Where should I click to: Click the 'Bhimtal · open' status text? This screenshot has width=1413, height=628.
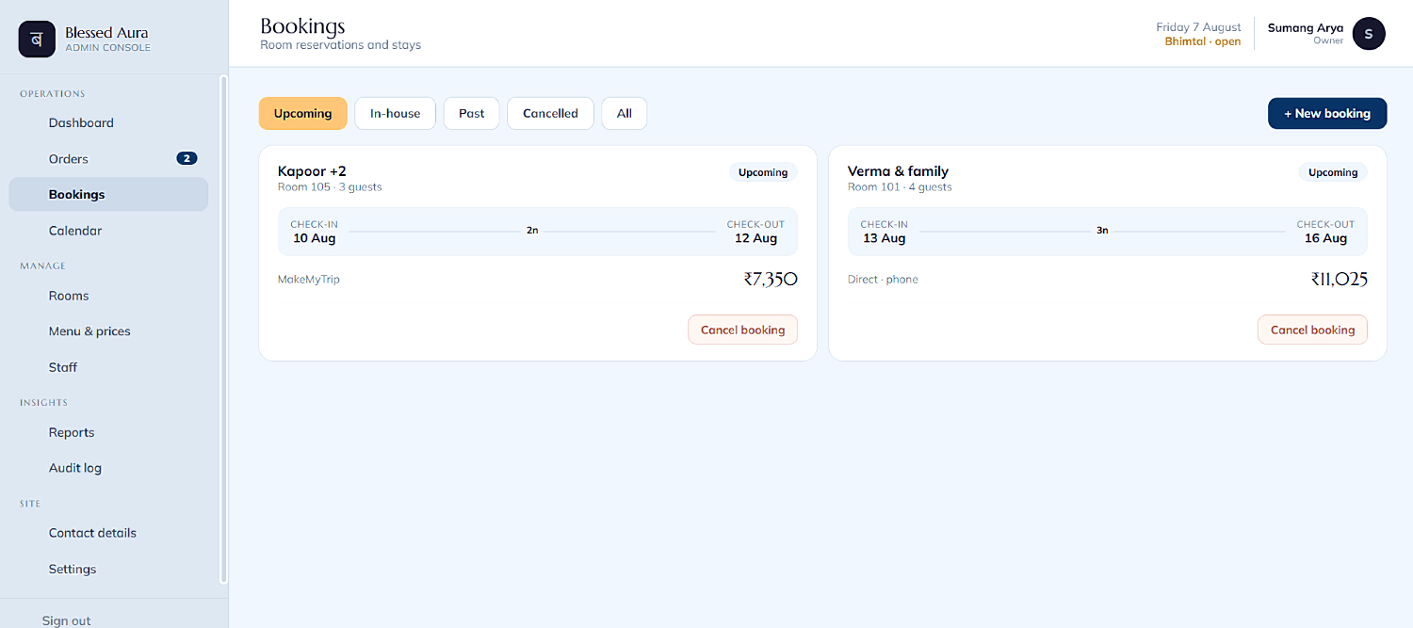pyautogui.click(x=1203, y=41)
